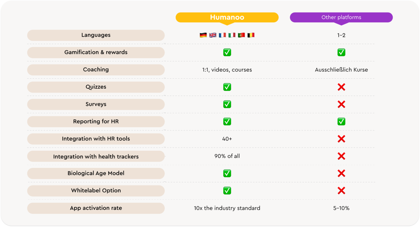Click the Belgian flag icon
This screenshot has width=420, height=227.
(x=251, y=35)
